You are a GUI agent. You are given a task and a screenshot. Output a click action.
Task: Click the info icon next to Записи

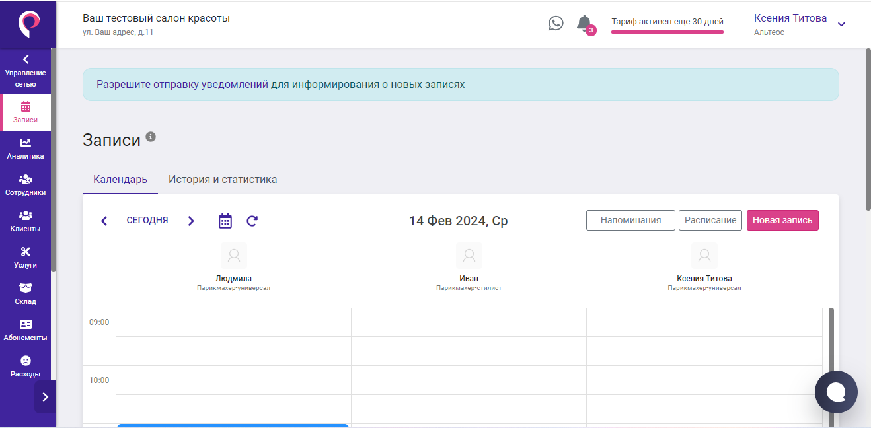[x=151, y=135]
